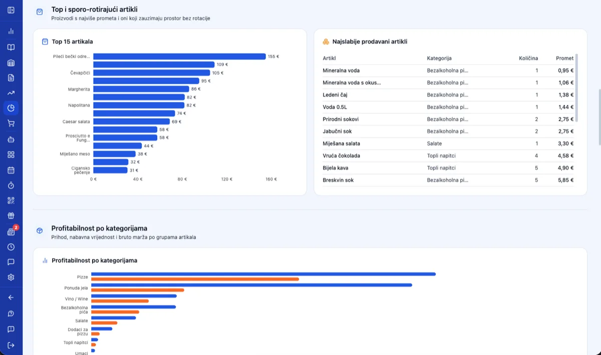Screen dimensions: 601x355
Task: Click the section header shopping bag icon
Action: 40,12
